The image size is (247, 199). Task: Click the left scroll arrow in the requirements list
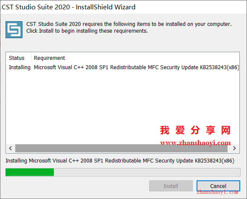[x=11, y=149]
